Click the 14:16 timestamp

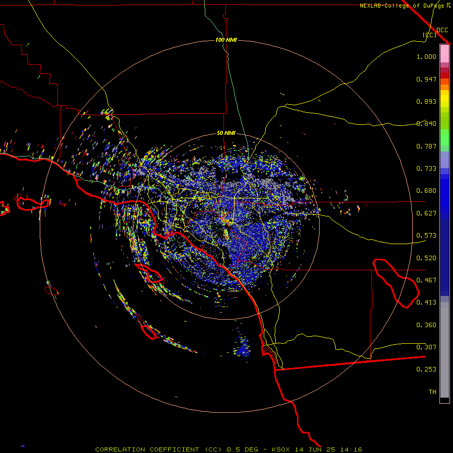coord(351,449)
